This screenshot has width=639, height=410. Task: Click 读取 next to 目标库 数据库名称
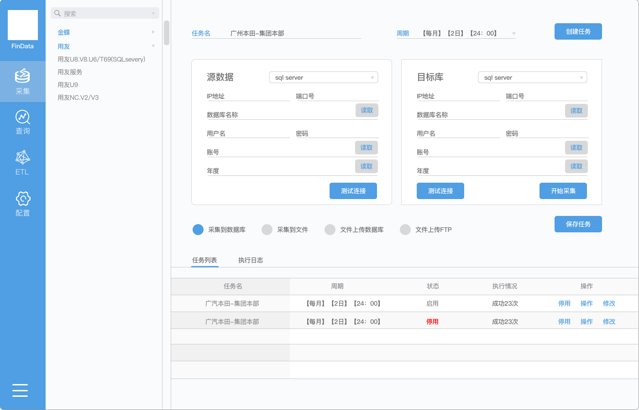click(x=576, y=111)
